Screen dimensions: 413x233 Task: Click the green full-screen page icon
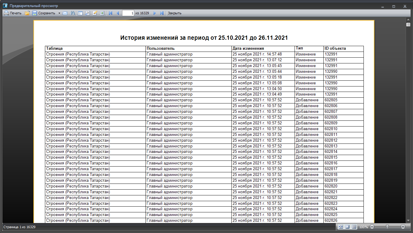click(x=102, y=13)
